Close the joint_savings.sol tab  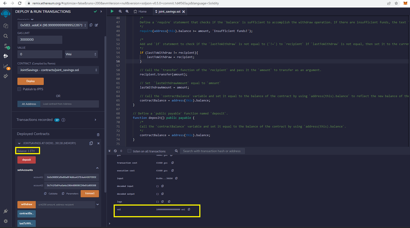point(184,12)
